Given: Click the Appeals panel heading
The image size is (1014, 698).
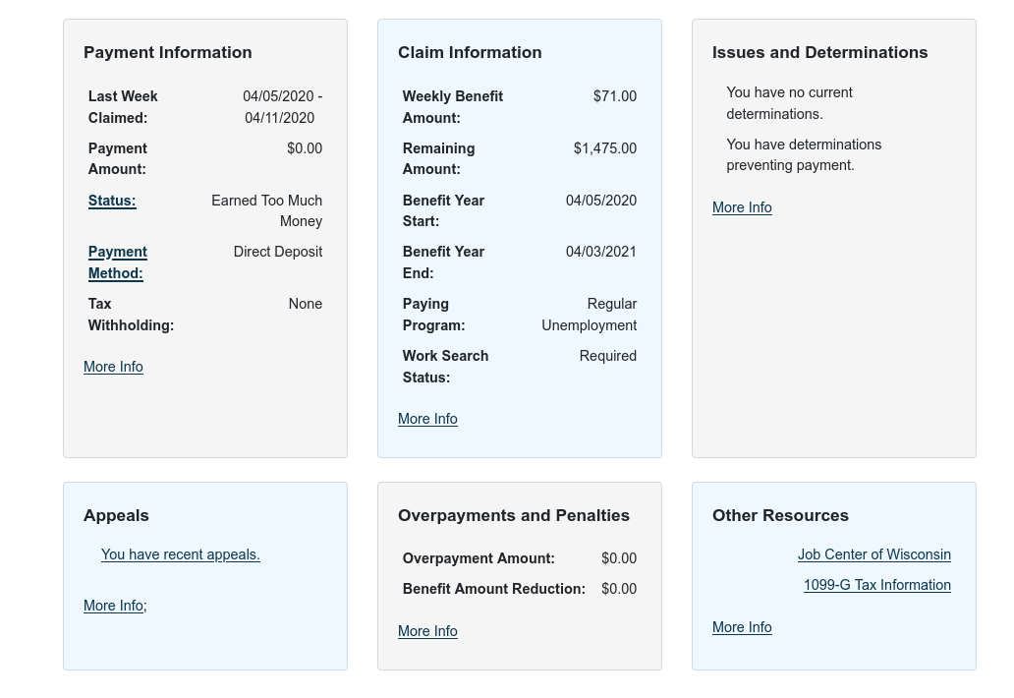Looking at the screenshot, I should pos(116,515).
